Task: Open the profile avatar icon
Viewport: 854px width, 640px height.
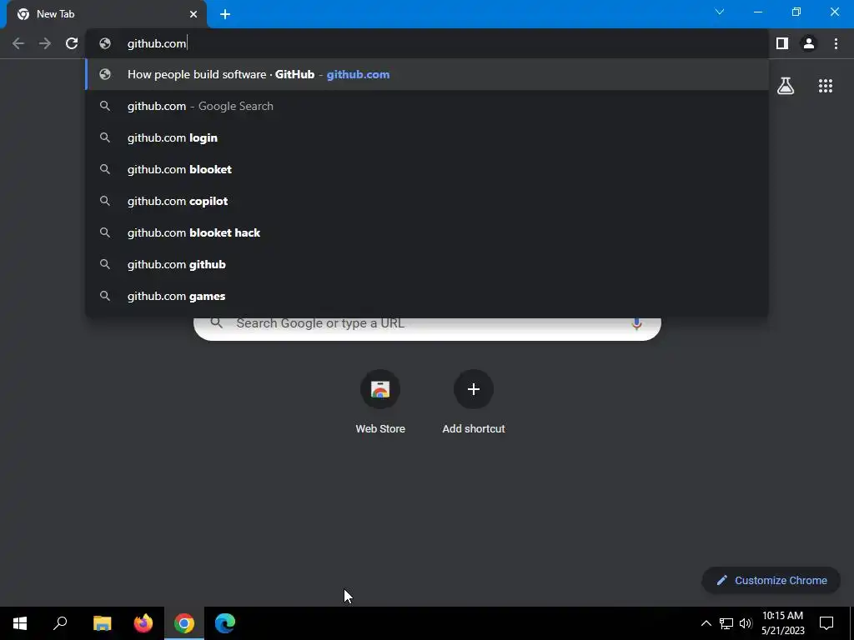Action: tap(809, 43)
